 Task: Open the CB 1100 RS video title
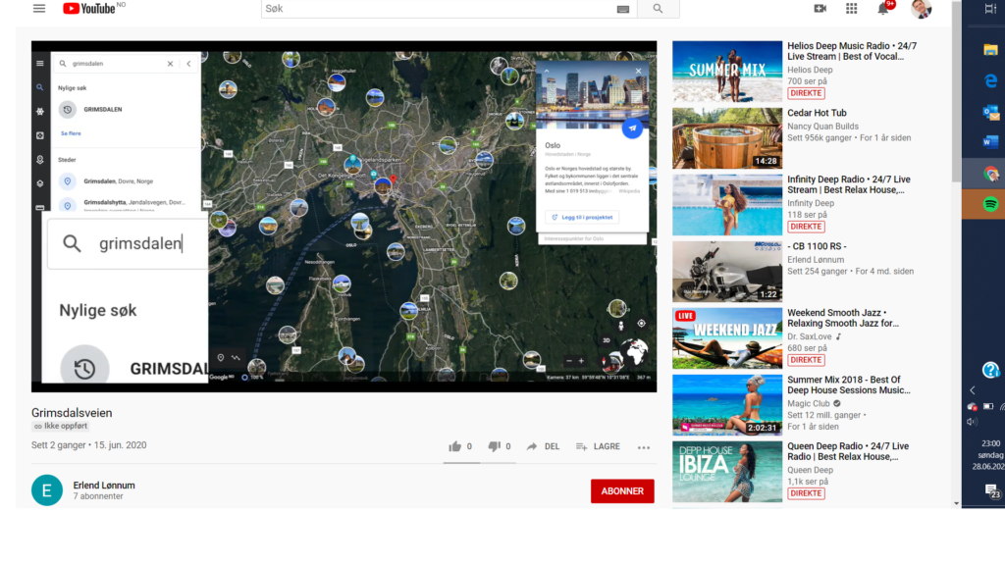[817, 246]
